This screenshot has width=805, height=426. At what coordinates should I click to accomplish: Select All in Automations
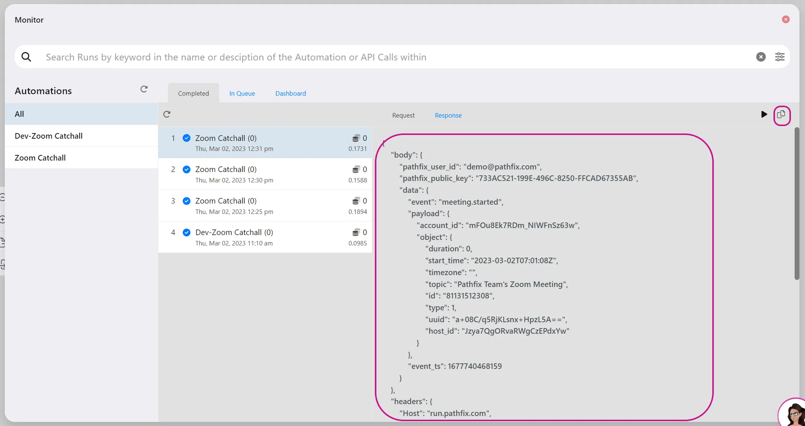click(x=82, y=114)
